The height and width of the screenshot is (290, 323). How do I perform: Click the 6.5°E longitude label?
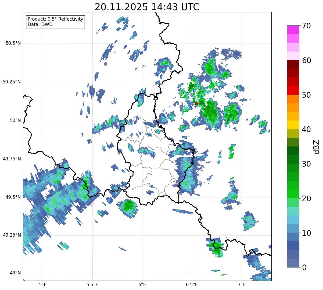coord(192,284)
